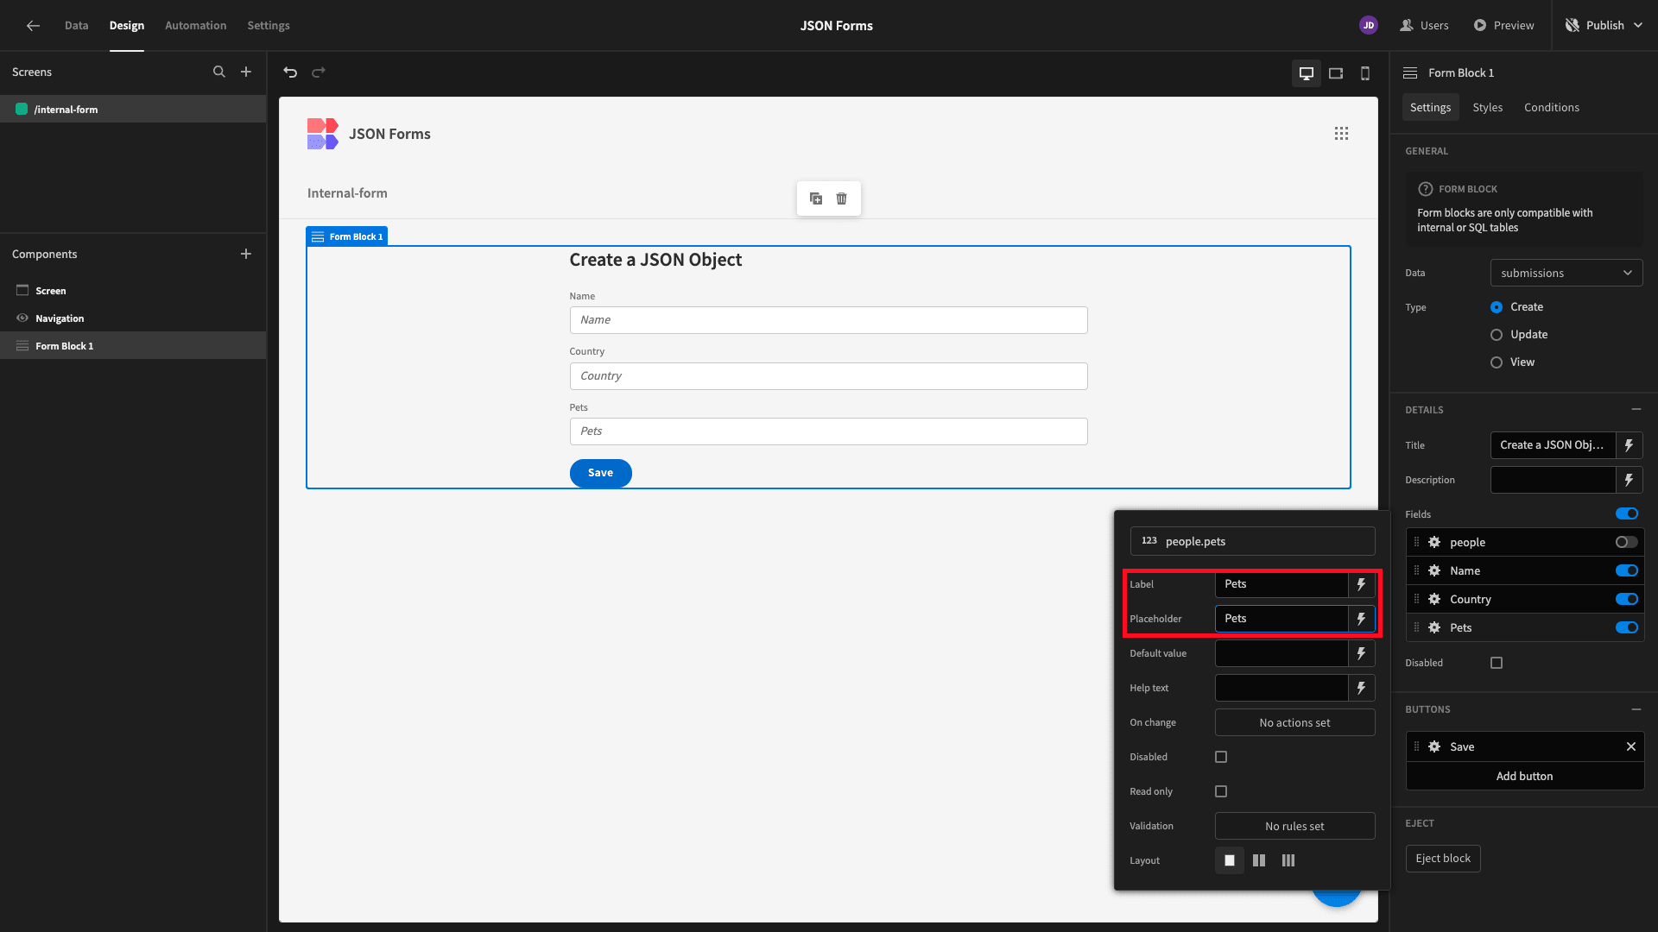Select the Update type radio

point(1497,335)
